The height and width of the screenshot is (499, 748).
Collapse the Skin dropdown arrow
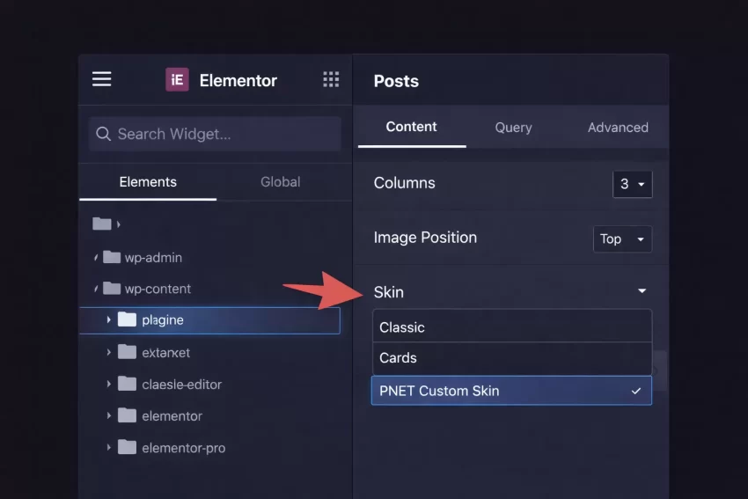click(642, 290)
